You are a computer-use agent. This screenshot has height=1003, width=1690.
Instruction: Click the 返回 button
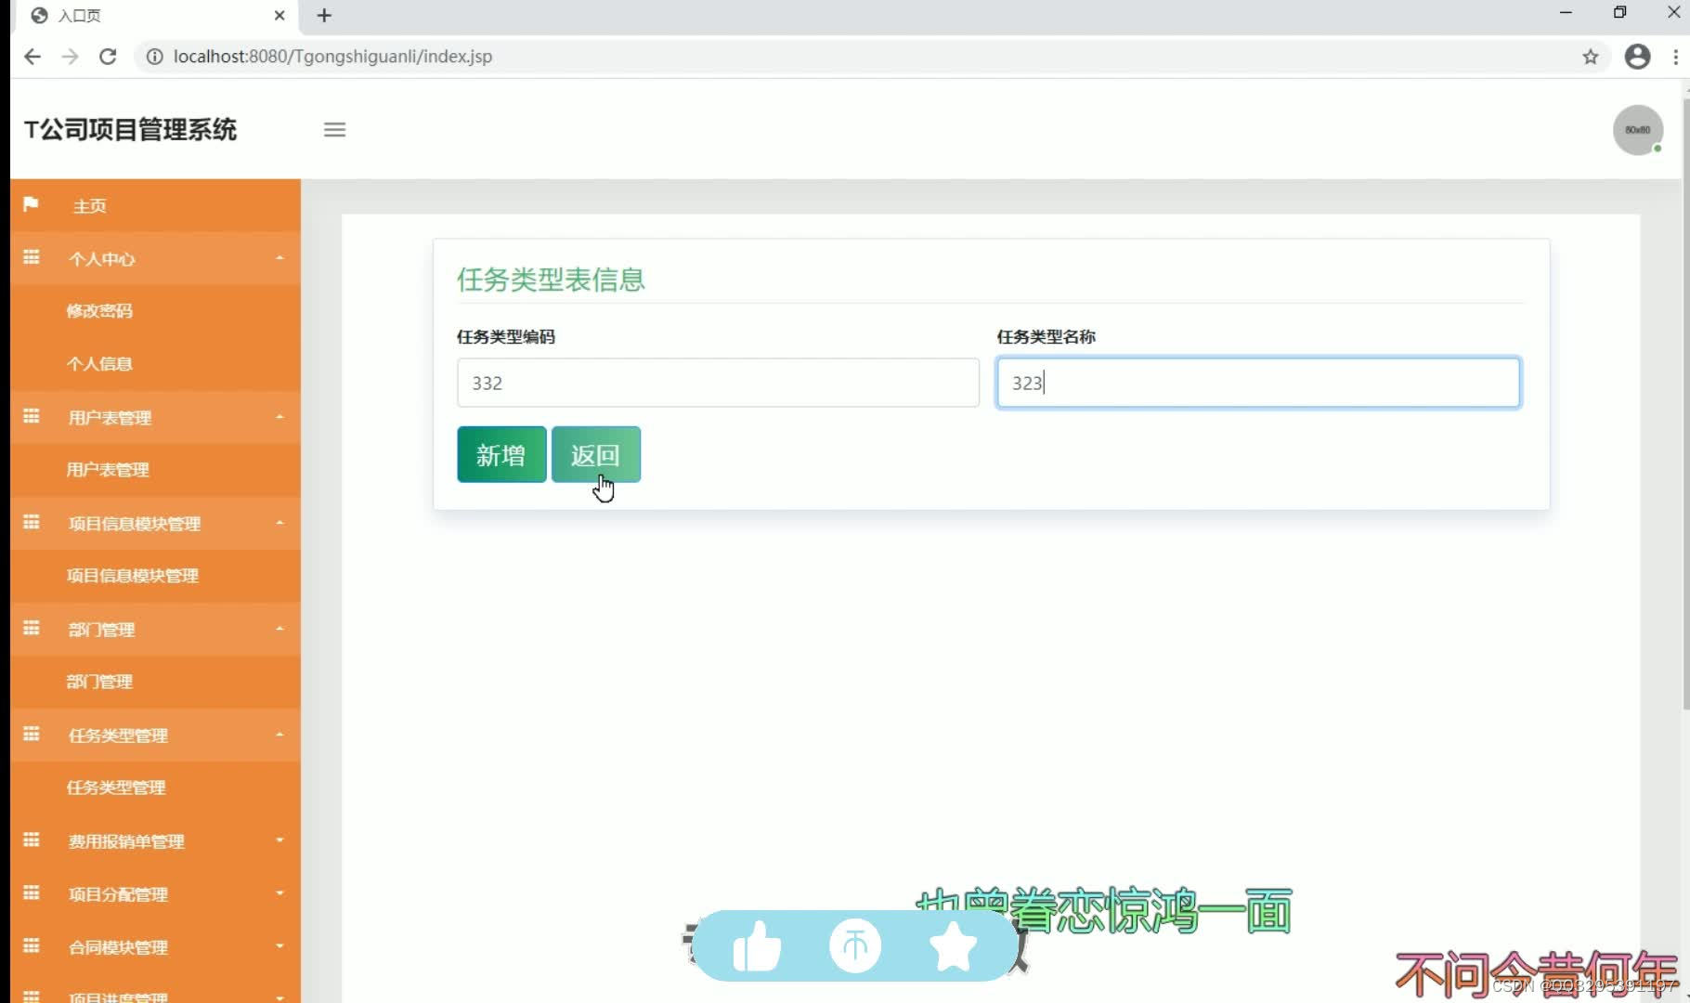(595, 455)
